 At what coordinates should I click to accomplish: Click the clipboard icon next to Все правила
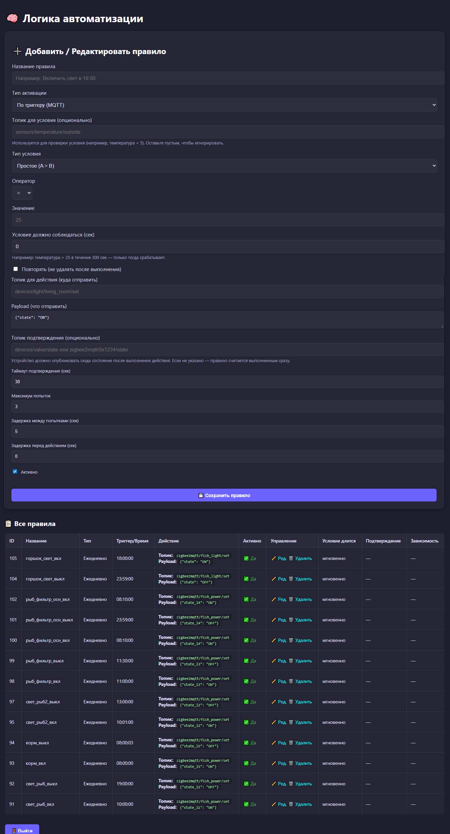pos(8,524)
